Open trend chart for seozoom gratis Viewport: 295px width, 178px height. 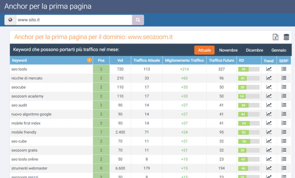click(x=269, y=150)
